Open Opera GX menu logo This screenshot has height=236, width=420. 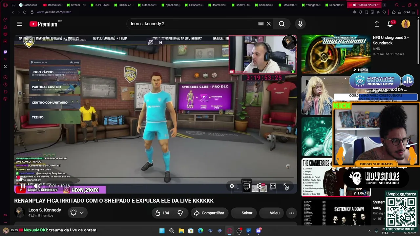pyautogui.click(x=5, y=5)
